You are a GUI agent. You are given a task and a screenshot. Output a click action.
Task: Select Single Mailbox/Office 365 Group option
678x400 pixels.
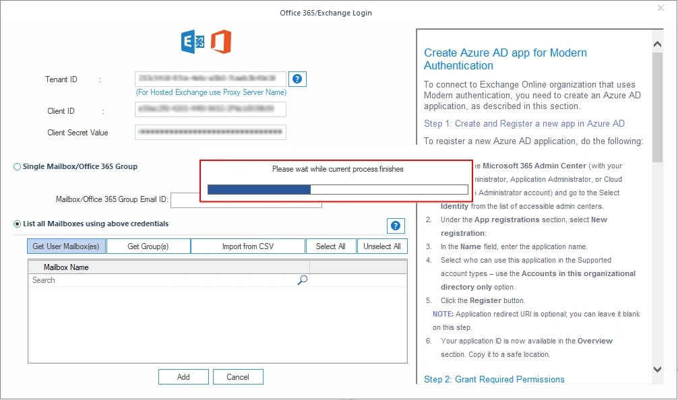[18, 167]
